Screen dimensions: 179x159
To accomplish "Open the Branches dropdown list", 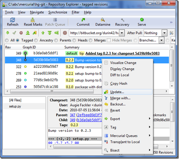I will pyautogui.click(x=162, y=40).
